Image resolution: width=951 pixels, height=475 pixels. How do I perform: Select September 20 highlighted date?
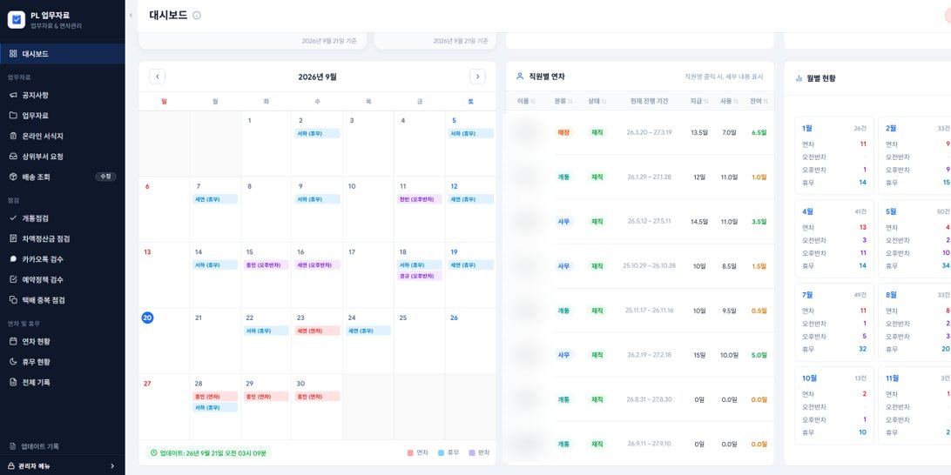pyautogui.click(x=147, y=318)
